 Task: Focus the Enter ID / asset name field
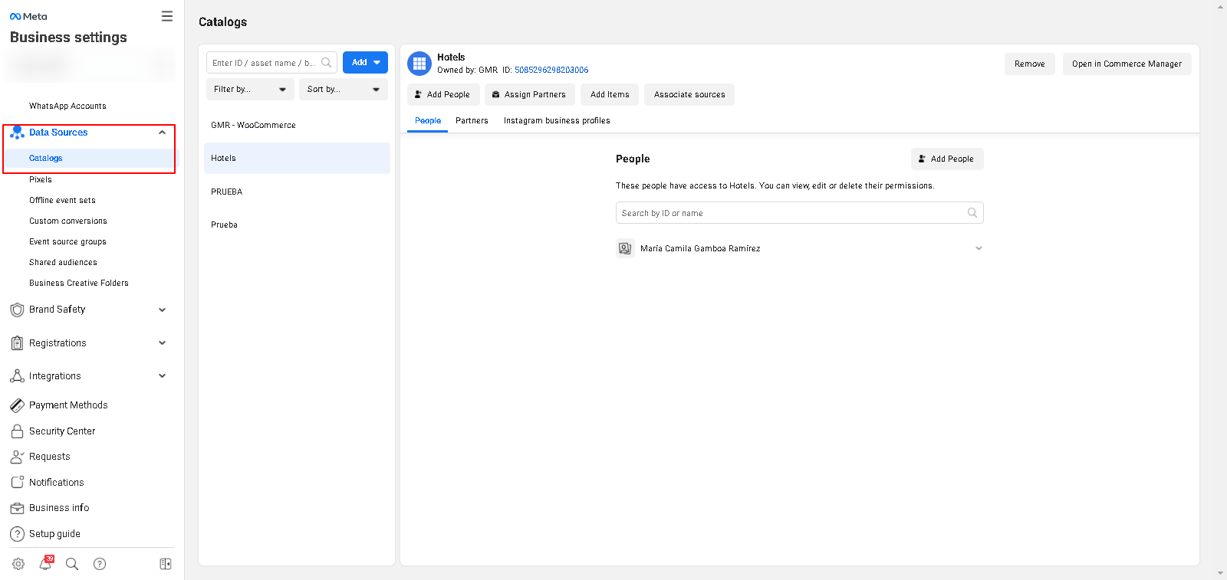[271, 63]
